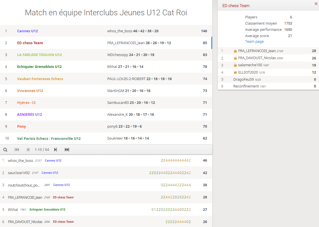This screenshot has width=319, height=227.
Task: Click crown icon beside FRA_LEFRANCOIS_Jean
Action: (235, 51)
